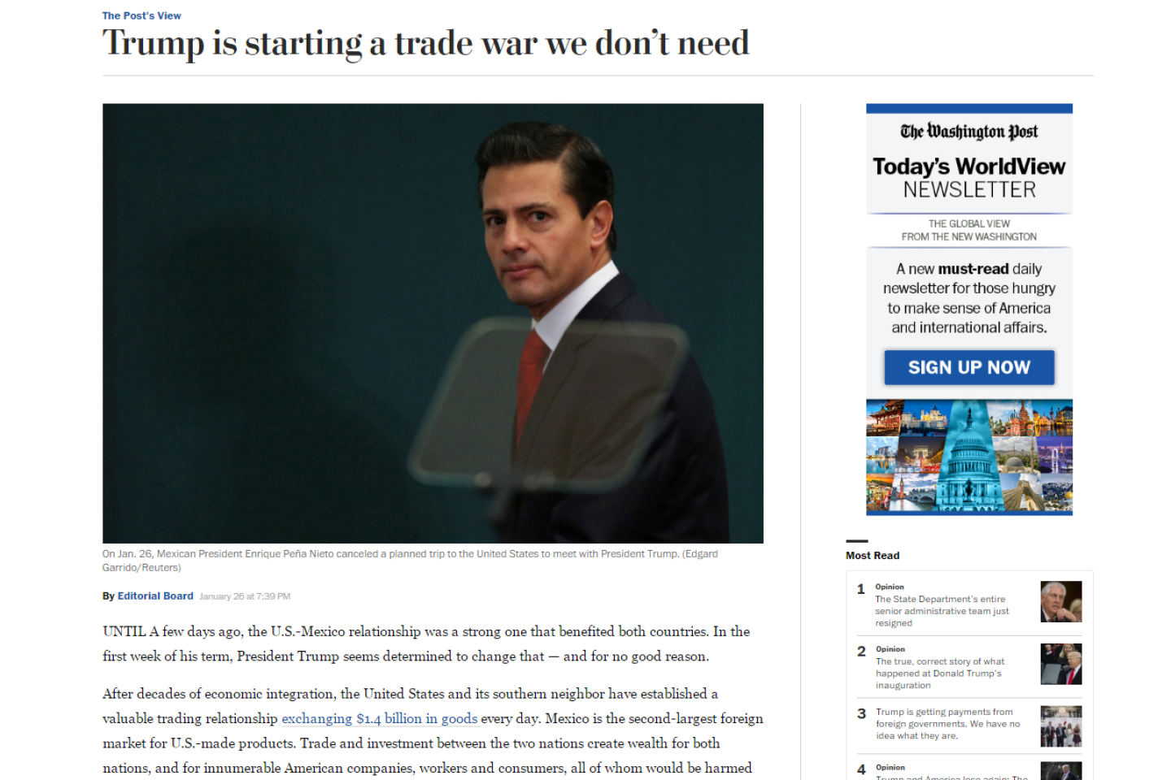1171x780 pixels.
Task: Open the Editorial Board author link
Action: point(155,596)
